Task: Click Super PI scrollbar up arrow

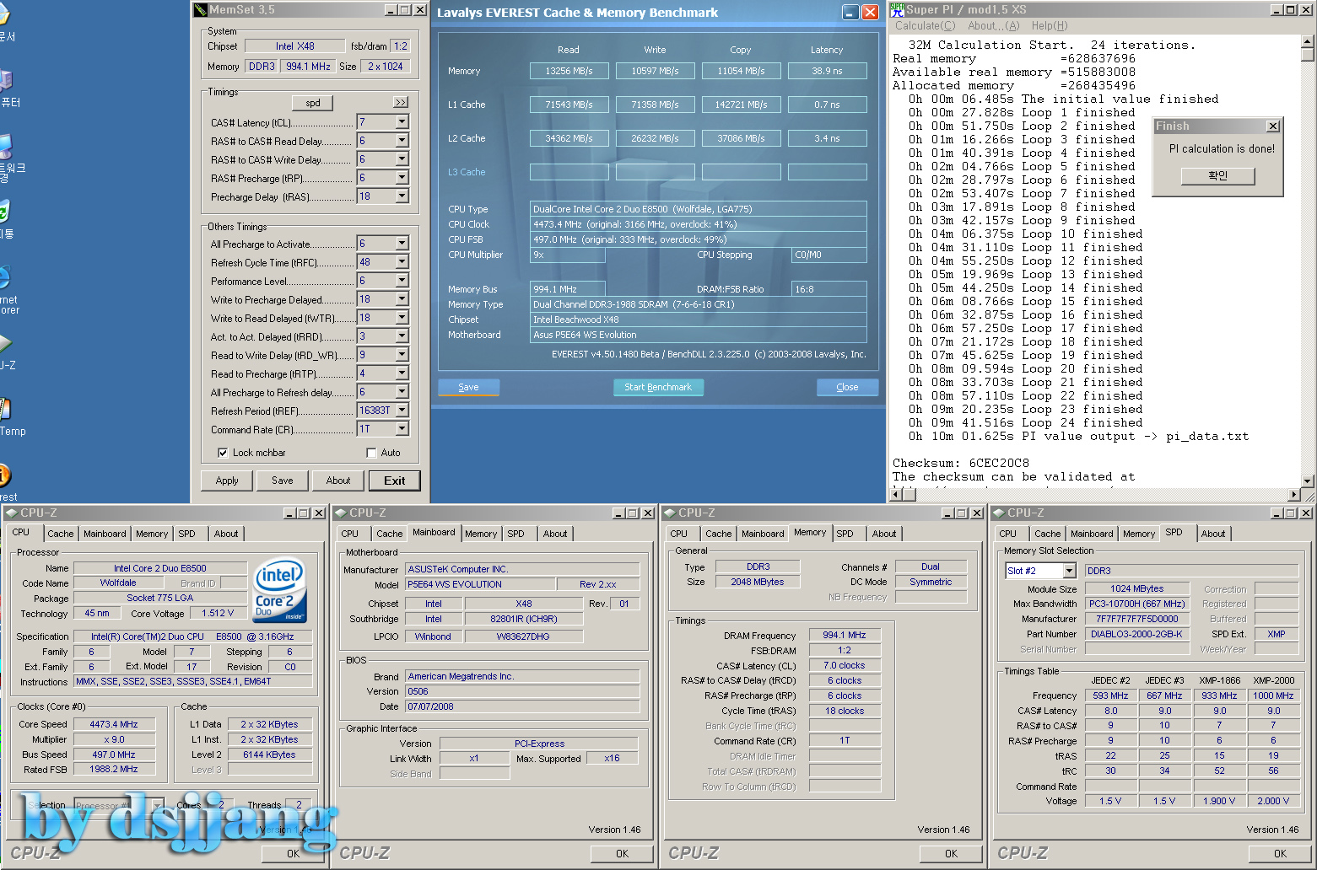Action: 1308,40
